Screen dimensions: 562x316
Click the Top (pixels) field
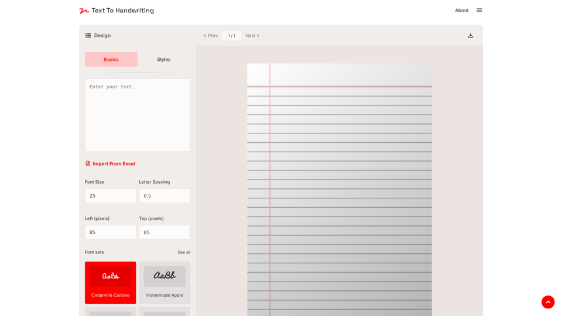tap(165, 232)
